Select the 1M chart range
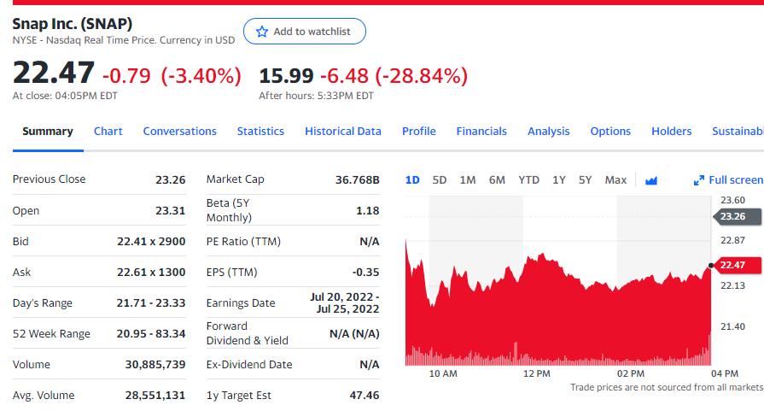 [468, 180]
